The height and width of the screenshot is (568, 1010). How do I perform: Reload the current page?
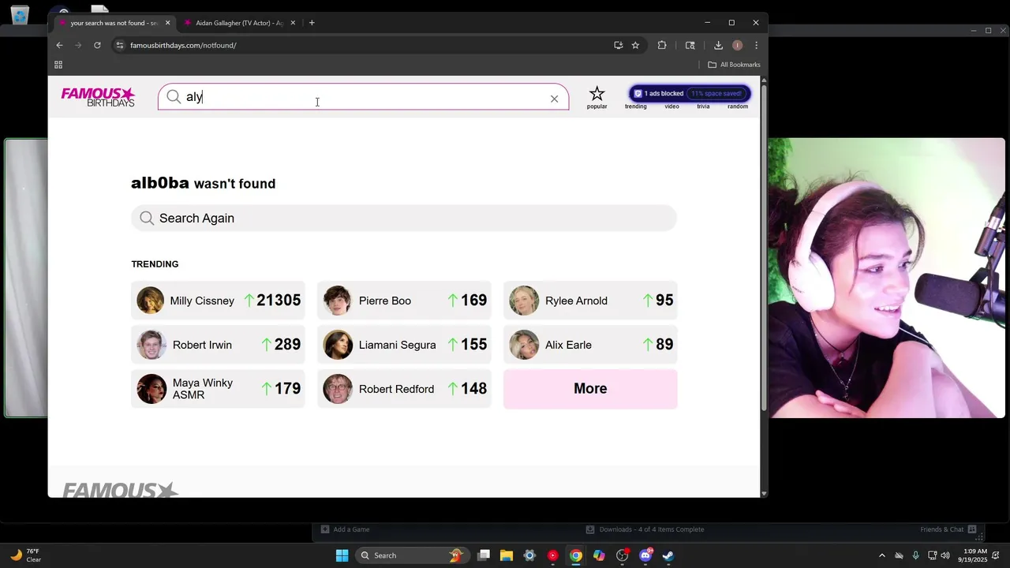97,45
